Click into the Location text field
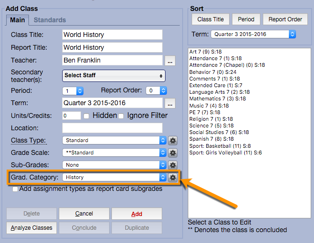The image size is (314, 243). pyautogui.click(x=112, y=128)
